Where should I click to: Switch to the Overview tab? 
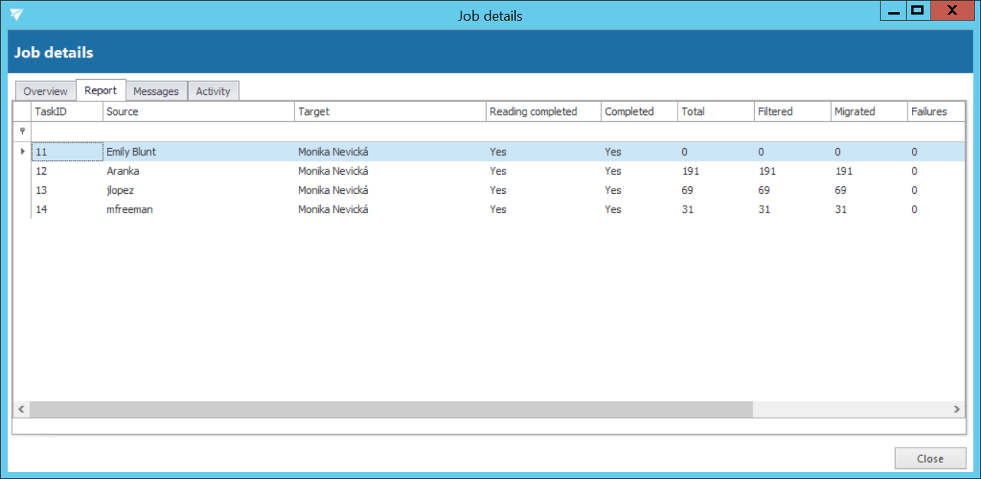point(45,91)
